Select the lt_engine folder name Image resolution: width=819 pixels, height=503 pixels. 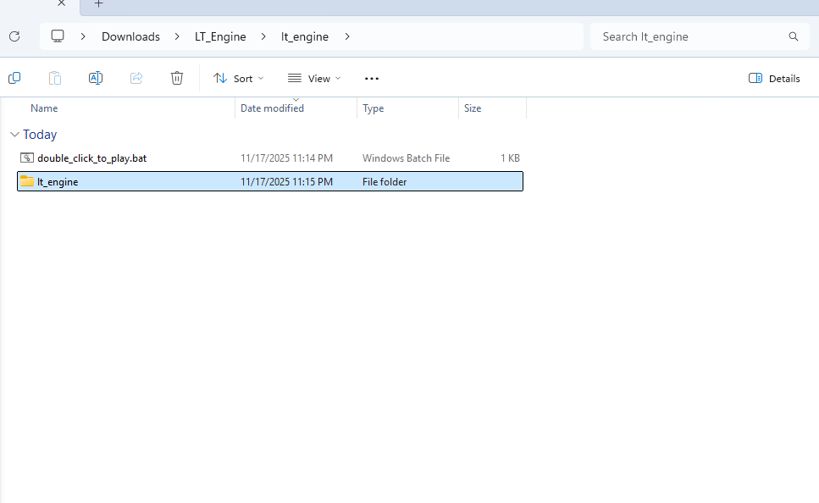click(x=58, y=182)
